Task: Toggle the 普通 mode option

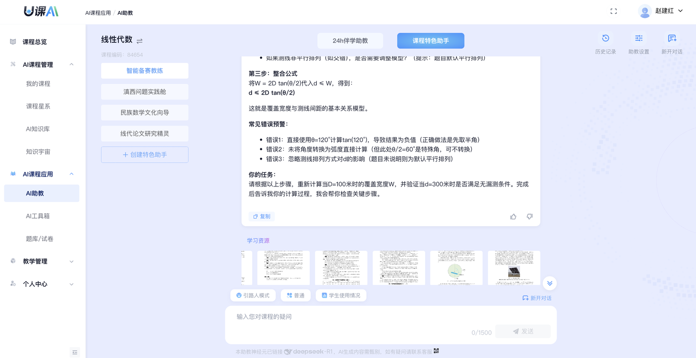Action: 296,296
